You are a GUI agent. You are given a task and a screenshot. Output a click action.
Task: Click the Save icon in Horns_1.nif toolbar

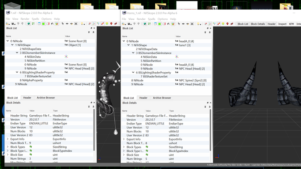tap(129, 24)
